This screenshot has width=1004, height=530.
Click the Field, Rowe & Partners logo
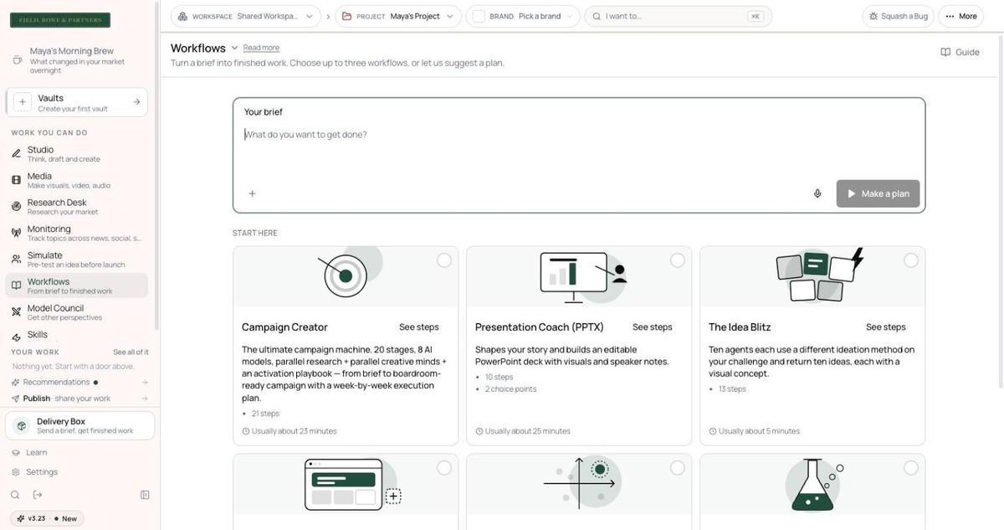tap(59, 20)
